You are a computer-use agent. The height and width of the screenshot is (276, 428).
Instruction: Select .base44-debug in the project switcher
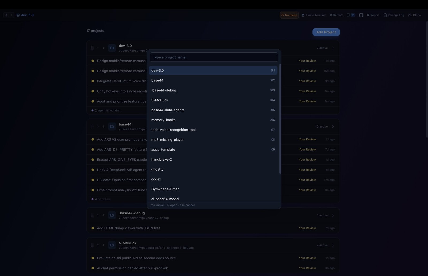point(213,90)
